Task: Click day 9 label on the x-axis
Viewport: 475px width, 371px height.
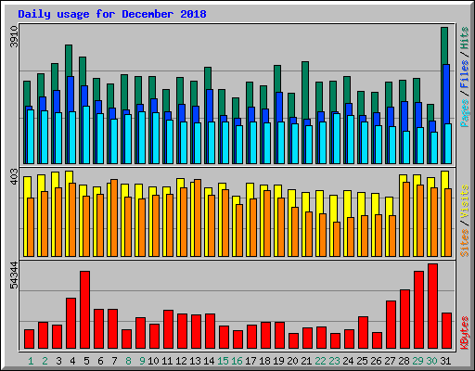Action: click(142, 361)
